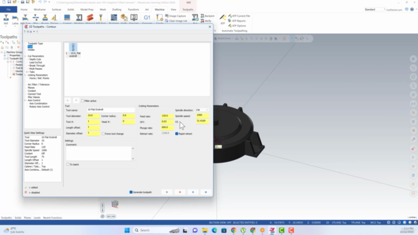Toggle Rapid retract checkbox
Viewport: 418px width, 235px height.
click(177, 134)
